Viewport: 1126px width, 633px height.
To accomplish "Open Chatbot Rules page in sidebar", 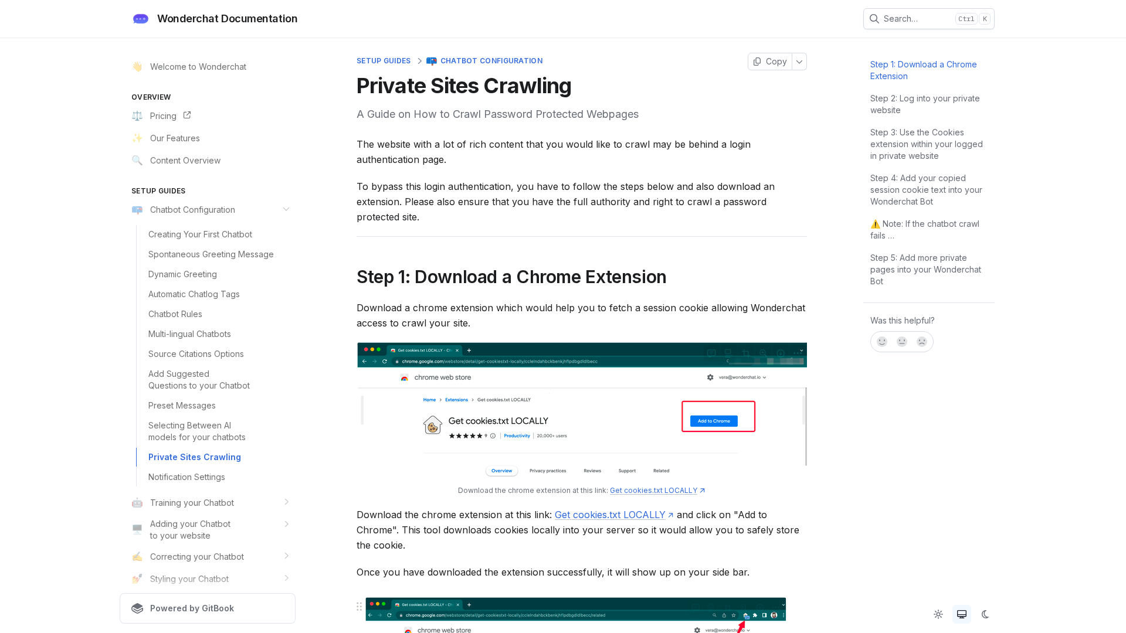I will tap(175, 314).
